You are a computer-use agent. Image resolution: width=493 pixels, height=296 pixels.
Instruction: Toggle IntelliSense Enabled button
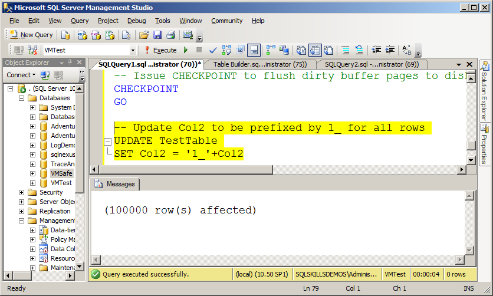(254, 50)
